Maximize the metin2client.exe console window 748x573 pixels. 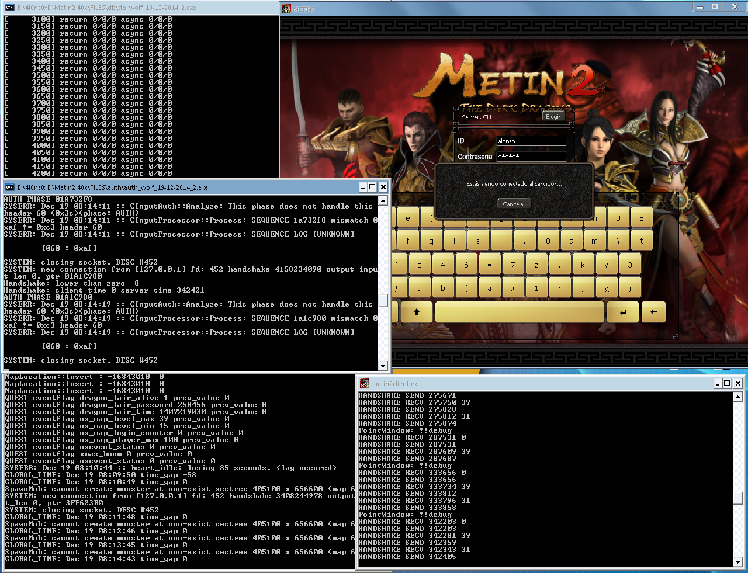tap(727, 383)
